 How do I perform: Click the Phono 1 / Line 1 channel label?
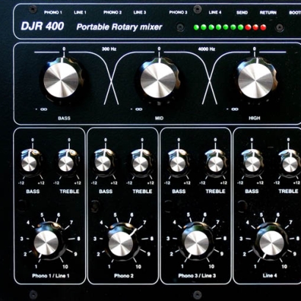51,276
